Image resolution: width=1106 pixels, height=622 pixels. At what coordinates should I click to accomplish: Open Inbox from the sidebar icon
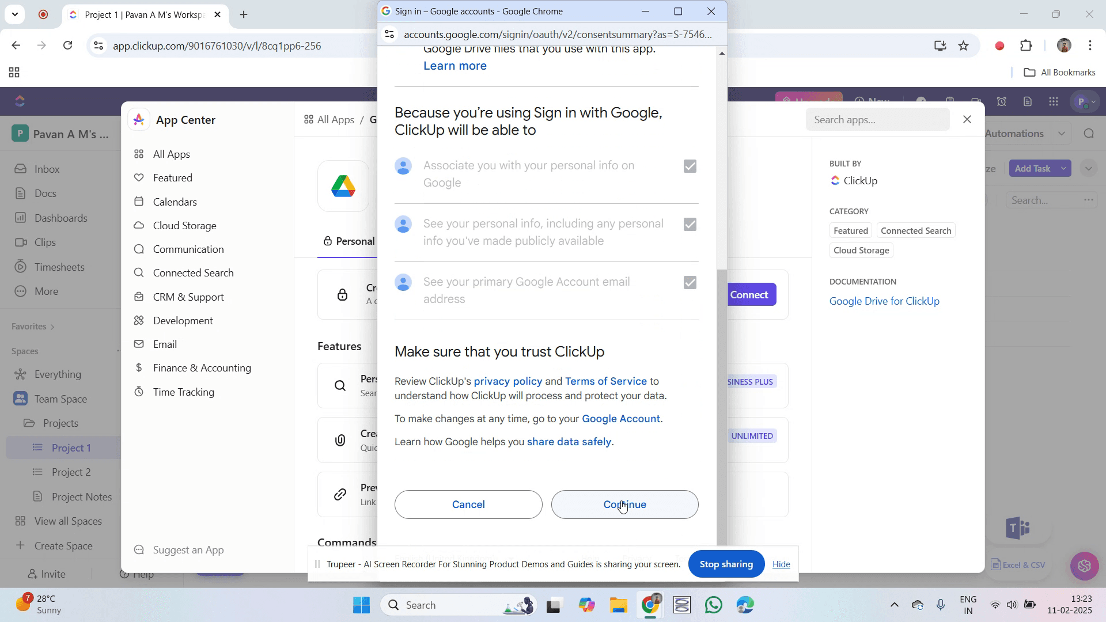21,169
